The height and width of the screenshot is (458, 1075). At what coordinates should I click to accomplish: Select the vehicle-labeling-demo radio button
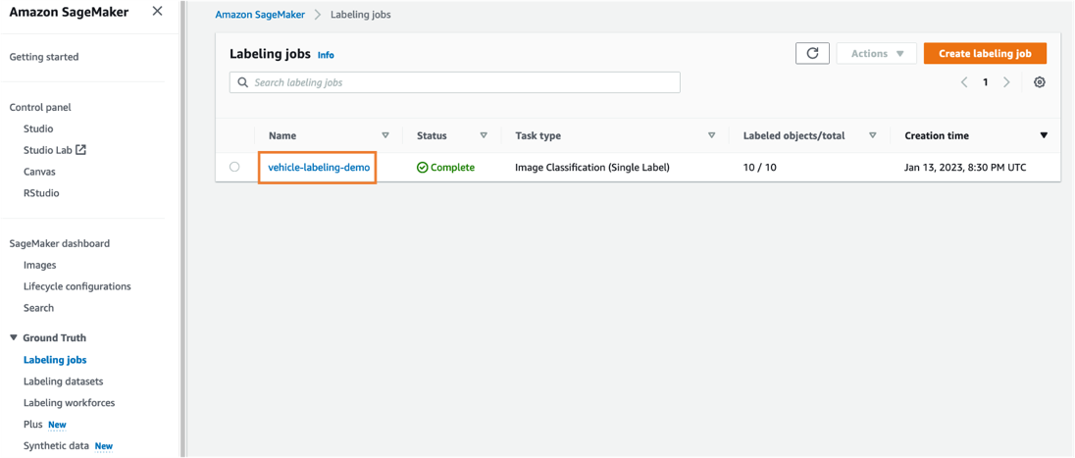pos(234,167)
